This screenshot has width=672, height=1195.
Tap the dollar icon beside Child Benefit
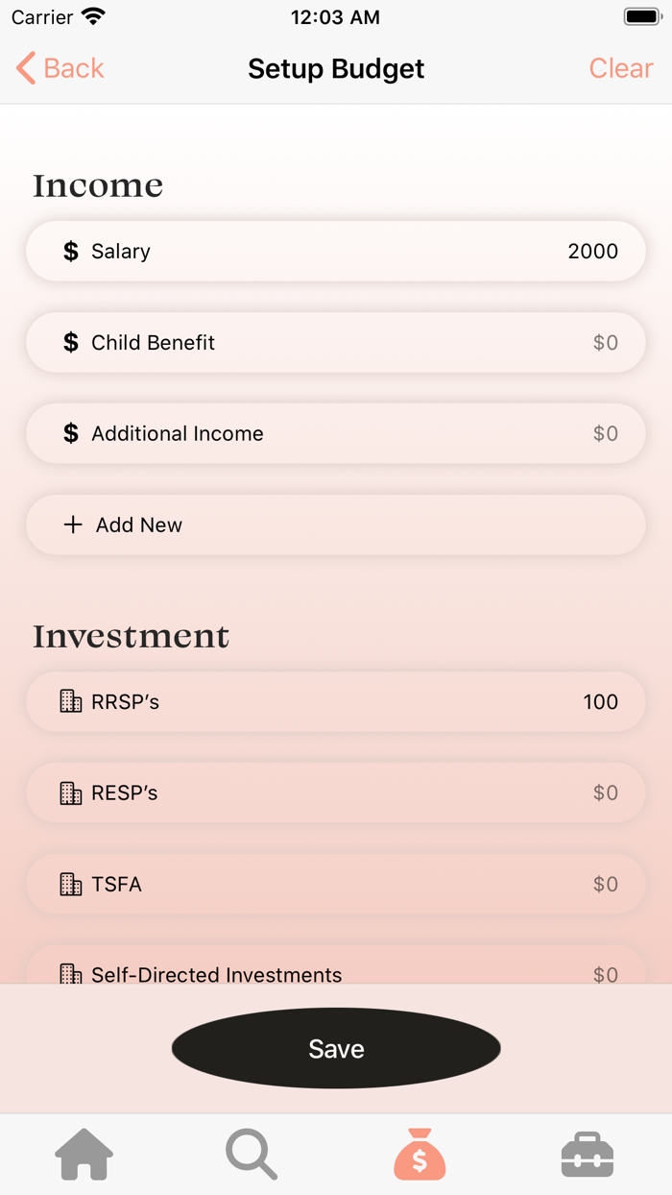click(x=71, y=343)
